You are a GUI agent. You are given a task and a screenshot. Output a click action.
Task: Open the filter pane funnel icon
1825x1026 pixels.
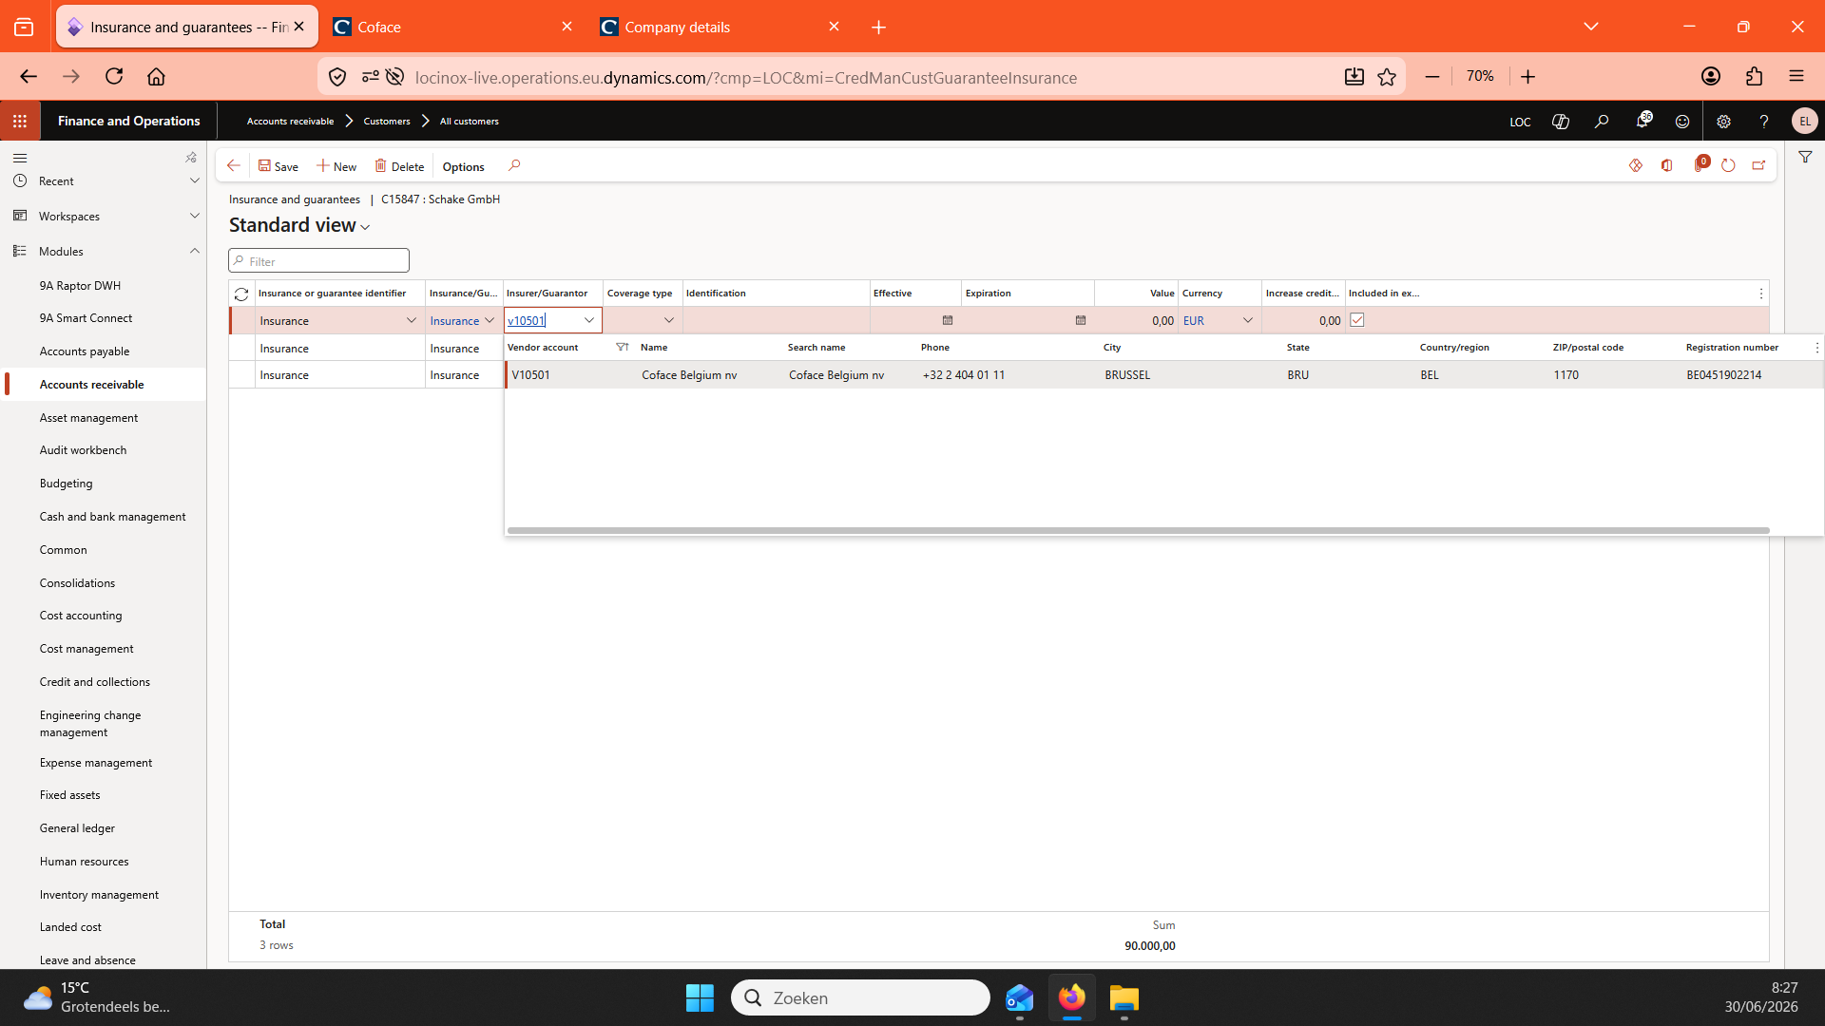coord(1805,158)
